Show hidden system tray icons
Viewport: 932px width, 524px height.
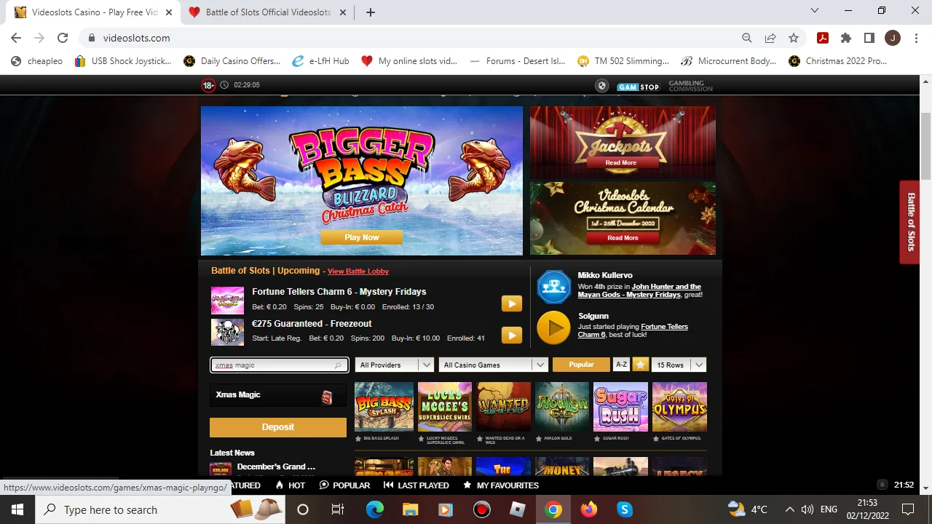click(789, 509)
